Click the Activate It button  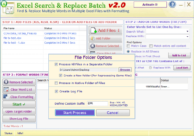coord(150,5)
